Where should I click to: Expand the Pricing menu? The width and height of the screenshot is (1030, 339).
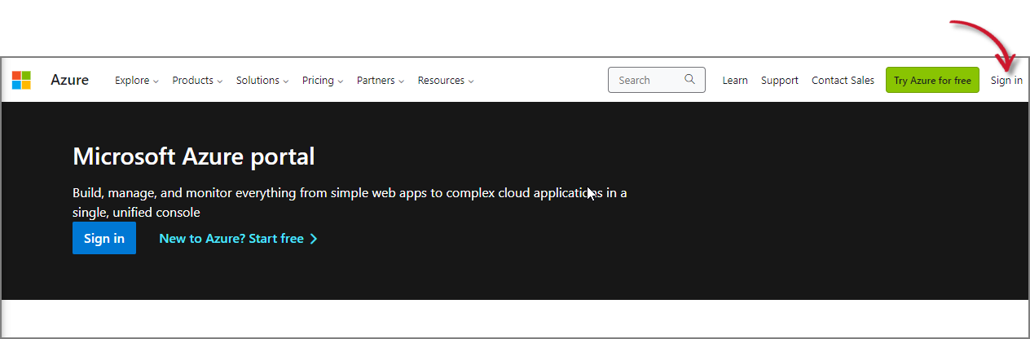[x=323, y=81]
